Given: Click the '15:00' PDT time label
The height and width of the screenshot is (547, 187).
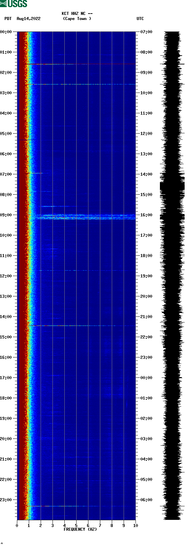Looking at the screenshot, I should [x=6, y=337].
